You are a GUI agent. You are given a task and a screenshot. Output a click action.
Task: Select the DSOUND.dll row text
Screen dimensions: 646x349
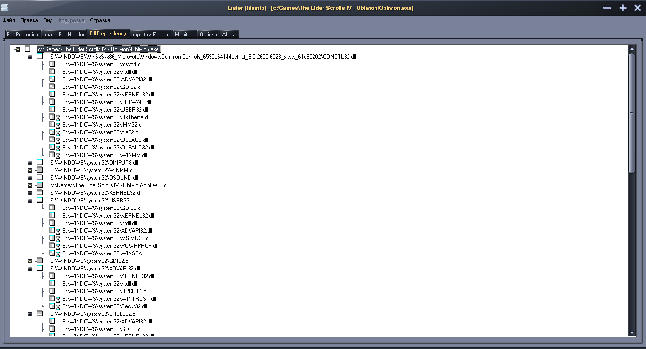(94, 177)
